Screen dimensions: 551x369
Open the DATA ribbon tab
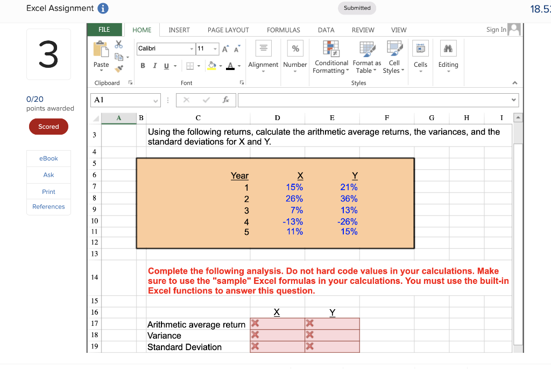coord(326,30)
